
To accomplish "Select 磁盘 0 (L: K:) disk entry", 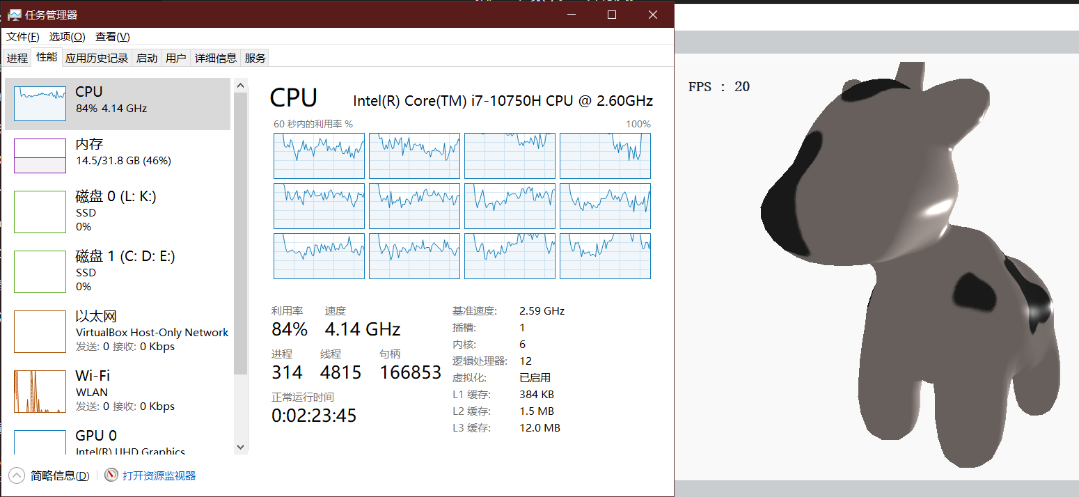I will [x=118, y=211].
